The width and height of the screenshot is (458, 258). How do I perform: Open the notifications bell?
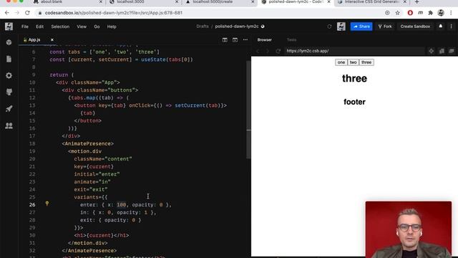pos(441,27)
